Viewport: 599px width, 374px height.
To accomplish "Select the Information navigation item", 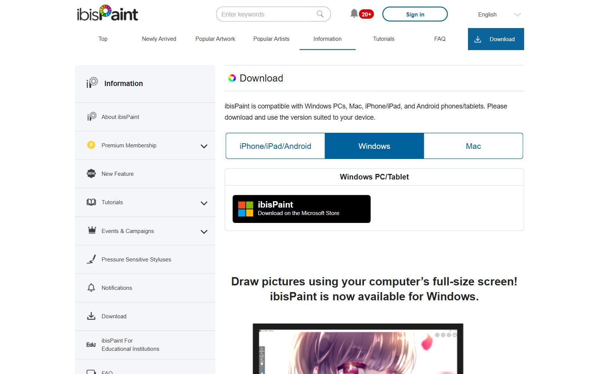I will click(328, 39).
